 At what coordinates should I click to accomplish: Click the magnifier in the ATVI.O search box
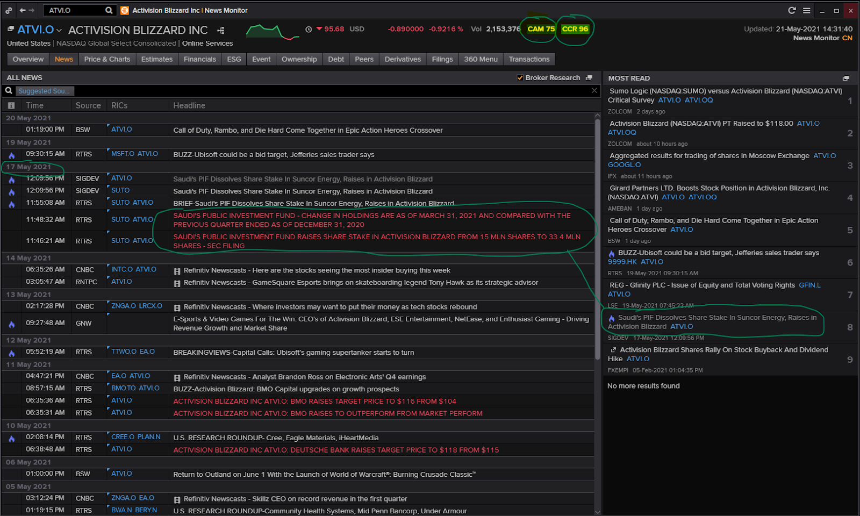[109, 10]
